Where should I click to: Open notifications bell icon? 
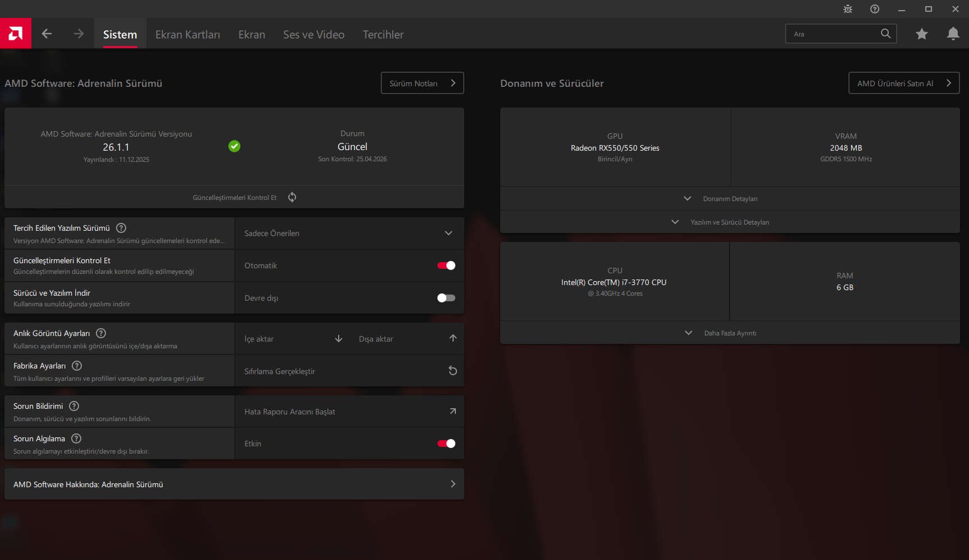pyautogui.click(x=953, y=34)
